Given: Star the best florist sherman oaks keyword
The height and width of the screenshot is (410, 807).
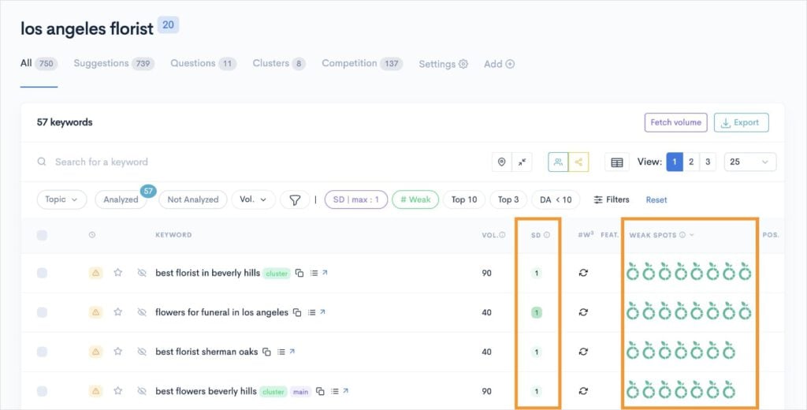Looking at the screenshot, I should tap(117, 352).
